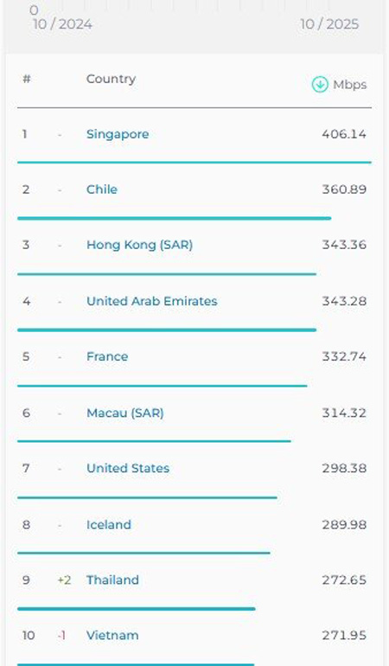Viewport: 389px width, 666px height.
Task: Open the Singapore country link
Action: [x=118, y=134]
